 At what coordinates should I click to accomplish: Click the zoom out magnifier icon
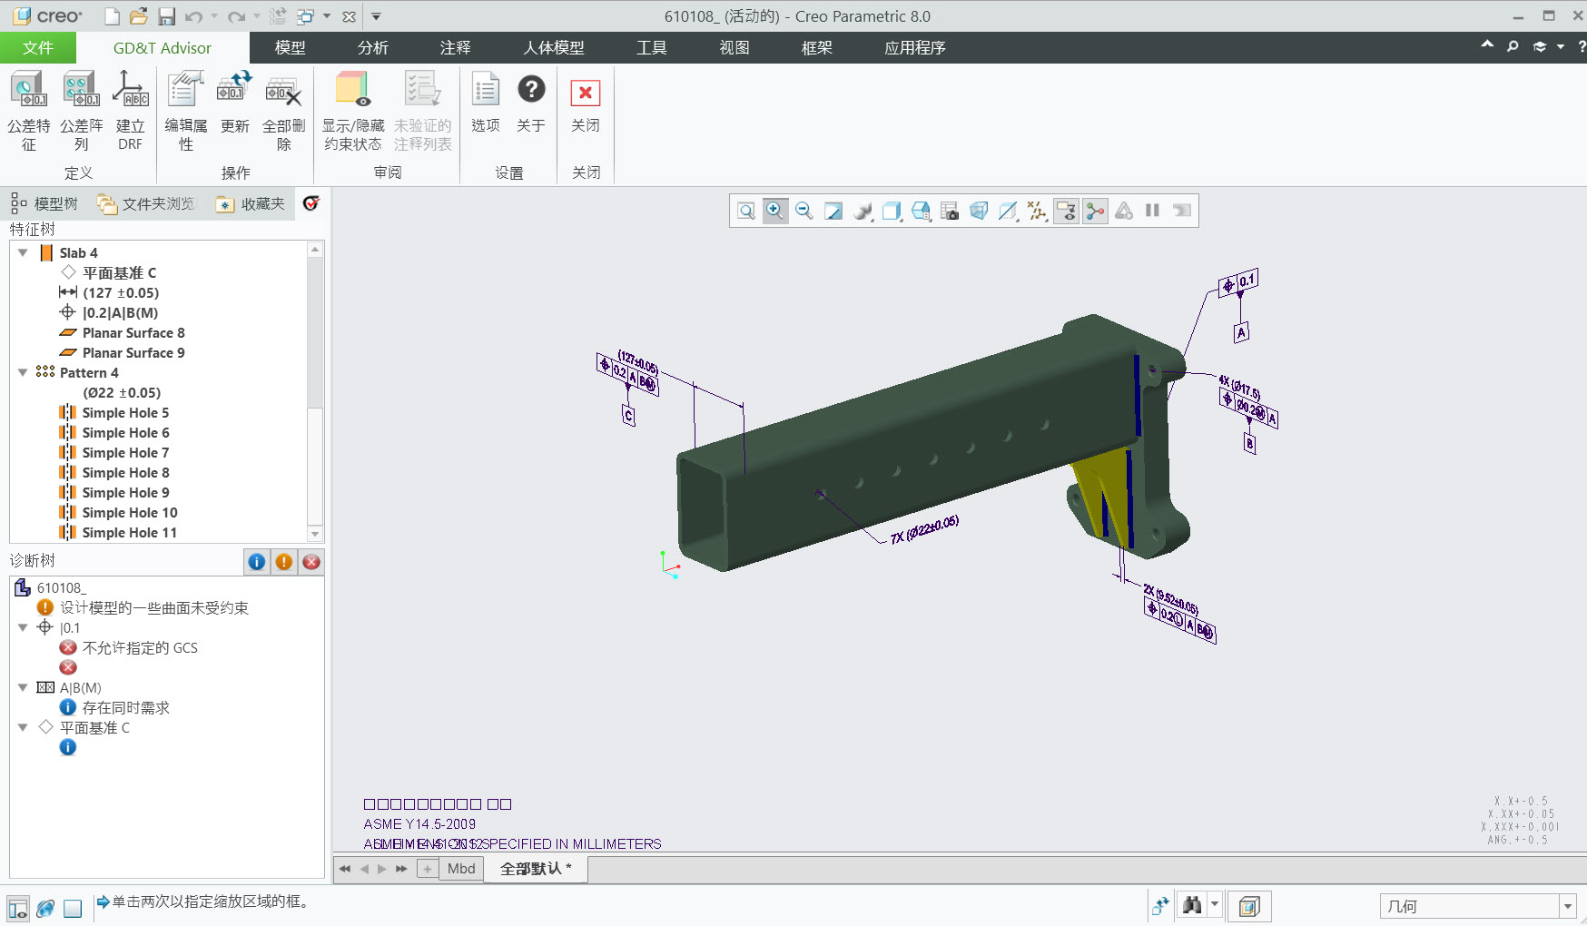coord(803,212)
